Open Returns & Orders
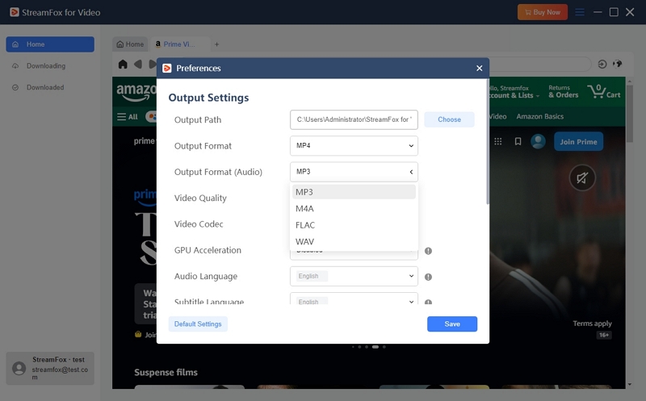 pyautogui.click(x=563, y=91)
